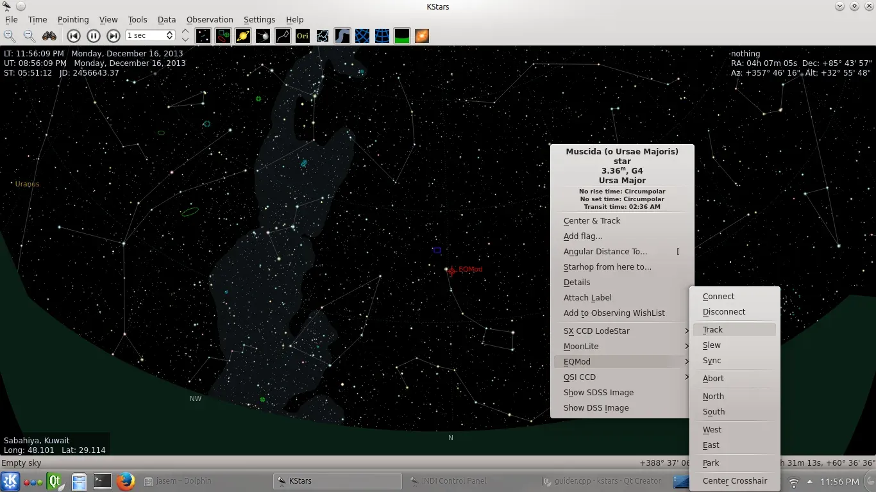The image size is (876, 492).
Task: Toggle constellation names (Ori) icon
Action: (303, 36)
